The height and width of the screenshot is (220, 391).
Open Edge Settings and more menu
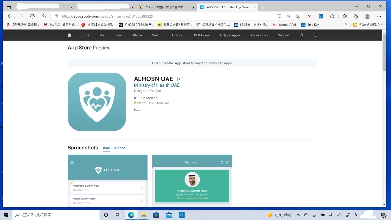379,16
